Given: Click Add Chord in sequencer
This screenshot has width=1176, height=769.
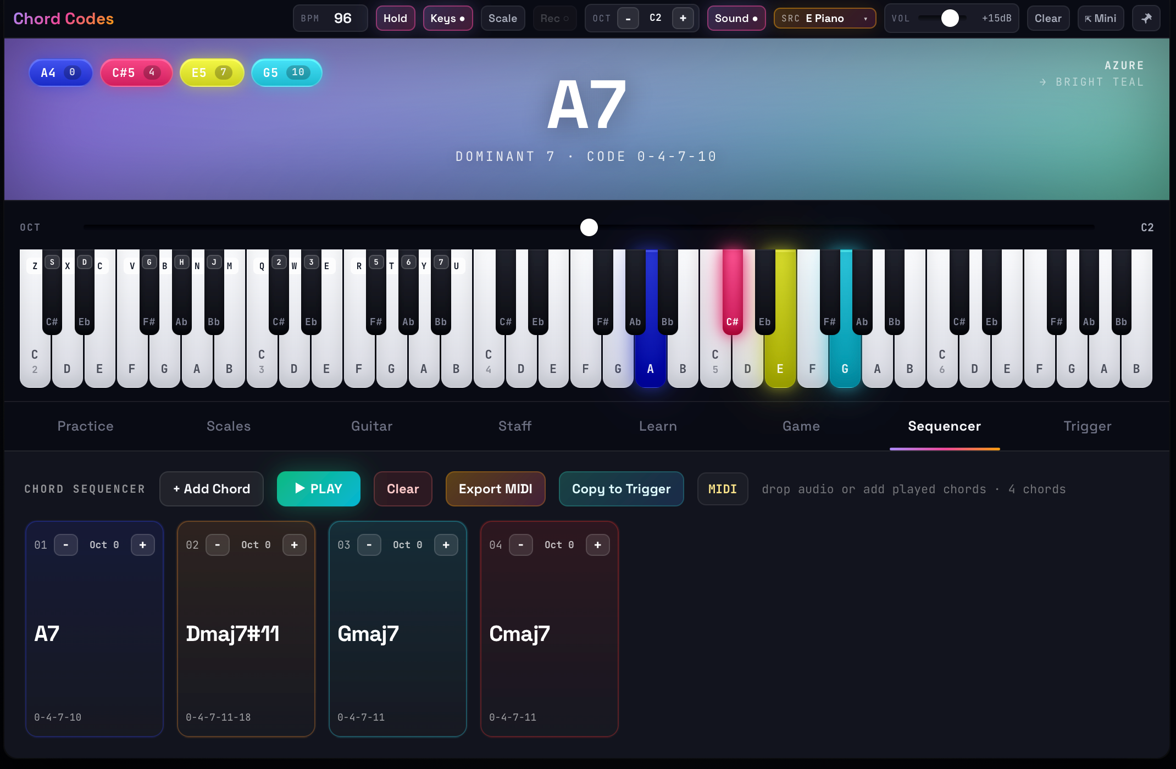Looking at the screenshot, I should point(212,489).
